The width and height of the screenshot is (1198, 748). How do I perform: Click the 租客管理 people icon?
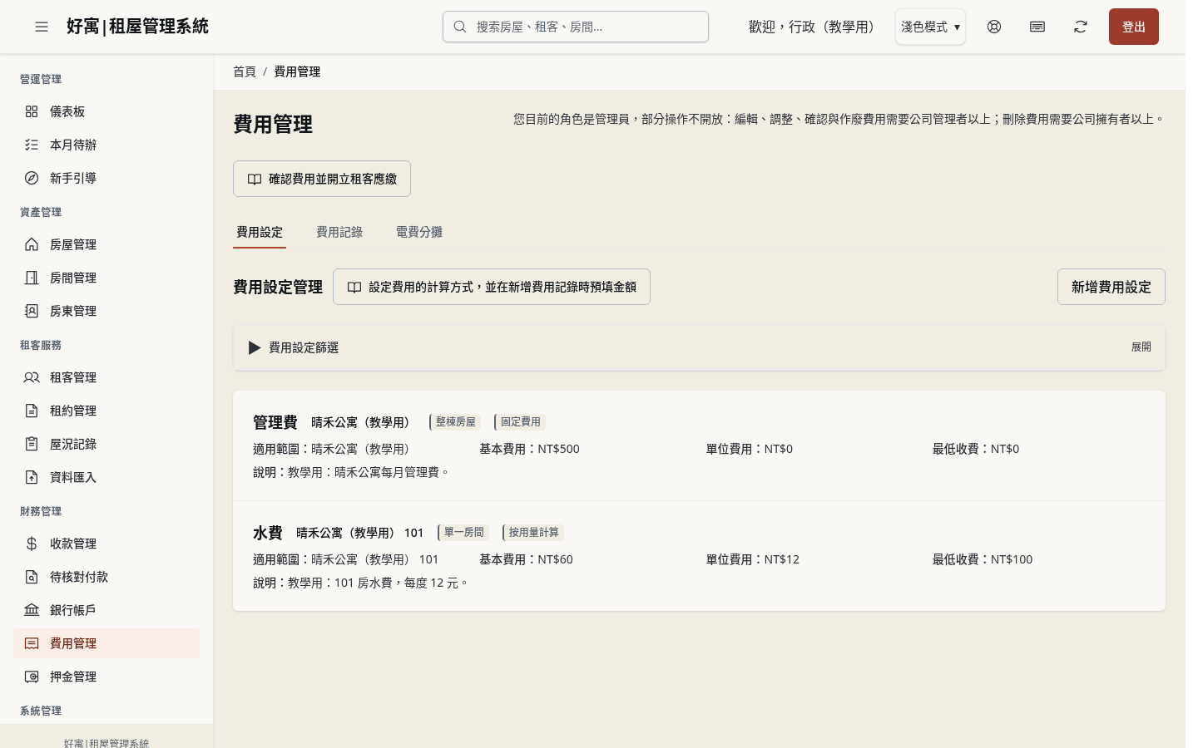pyautogui.click(x=32, y=377)
